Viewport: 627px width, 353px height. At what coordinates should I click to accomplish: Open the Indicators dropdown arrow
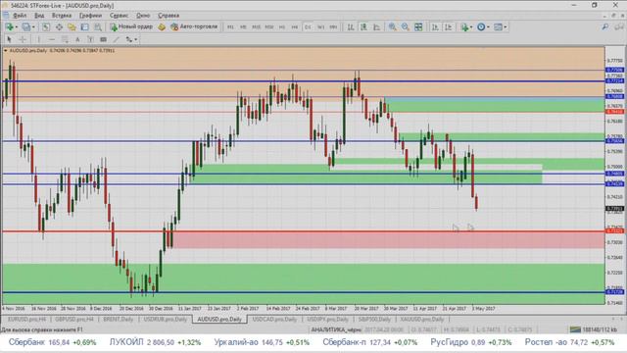click(x=471, y=27)
